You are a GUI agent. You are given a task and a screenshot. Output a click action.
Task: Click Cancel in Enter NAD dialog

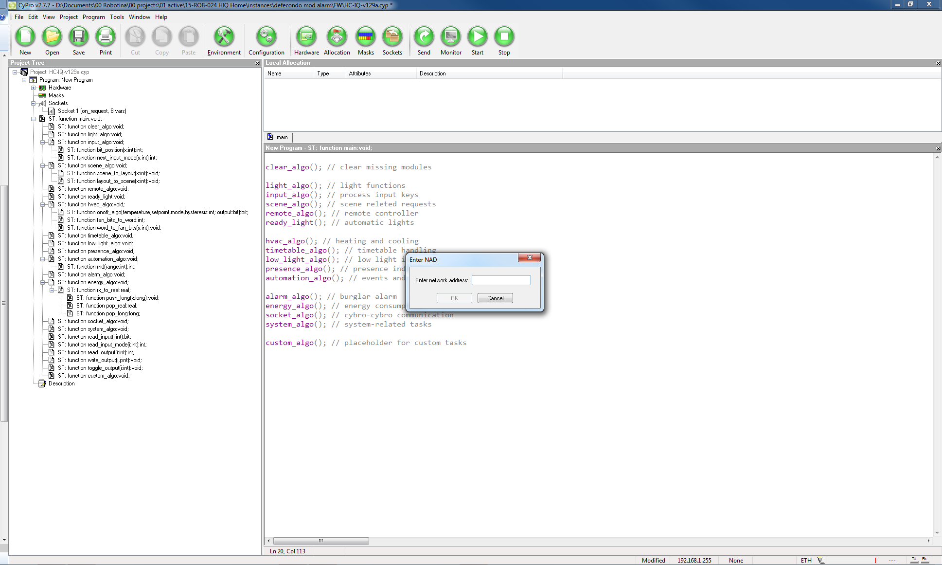tap(495, 298)
